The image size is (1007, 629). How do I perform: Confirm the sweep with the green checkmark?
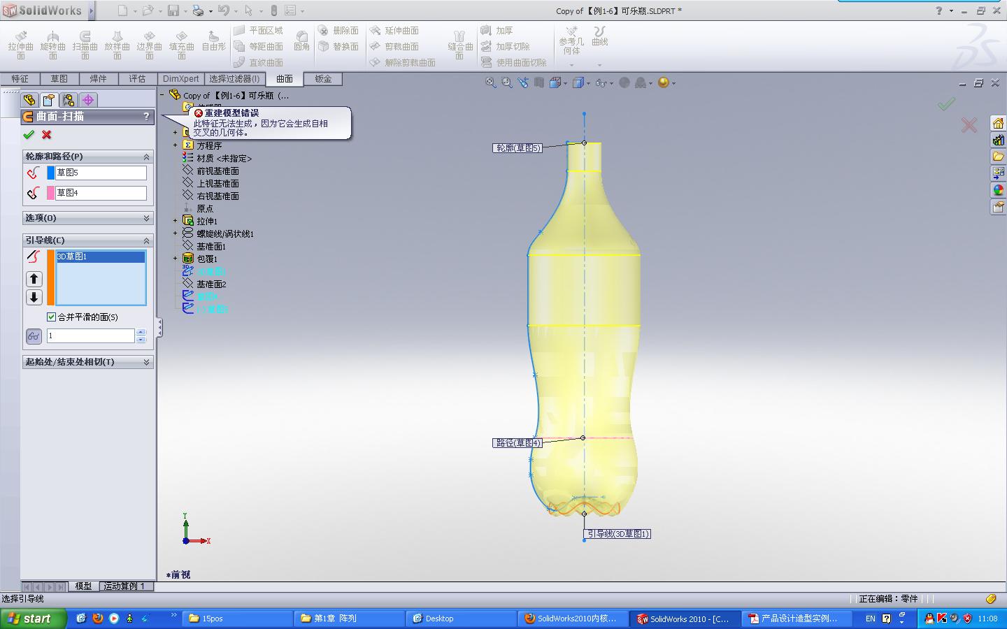click(29, 134)
